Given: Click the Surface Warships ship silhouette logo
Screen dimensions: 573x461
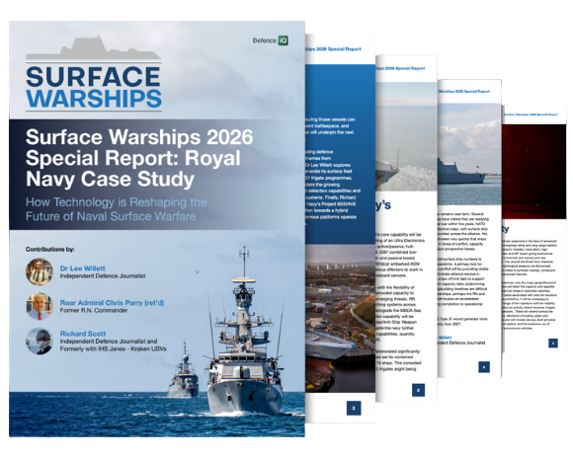Looking at the screenshot, I should 94,47.
